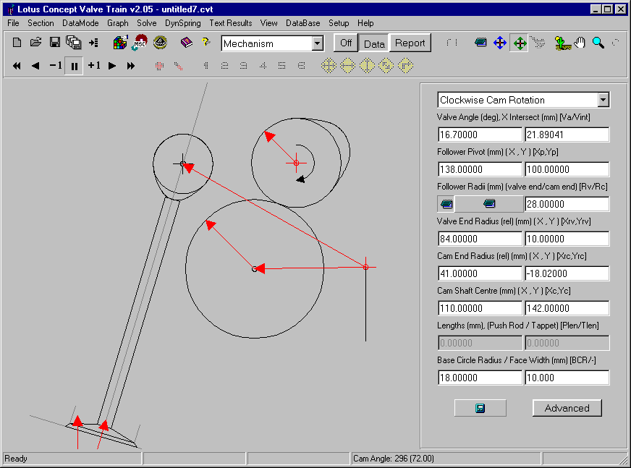Step forward one with the +1 button

94,66
